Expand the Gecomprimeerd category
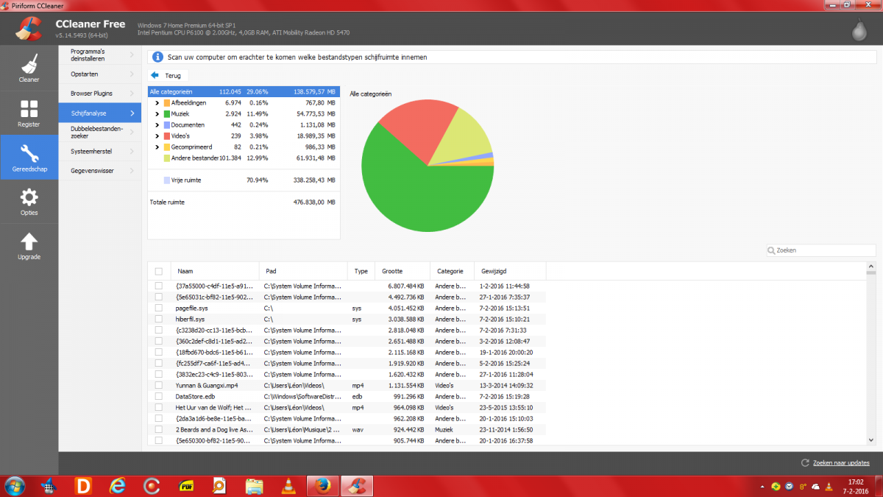This screenshot has width=883, height=497. click(x=157, y=147)
